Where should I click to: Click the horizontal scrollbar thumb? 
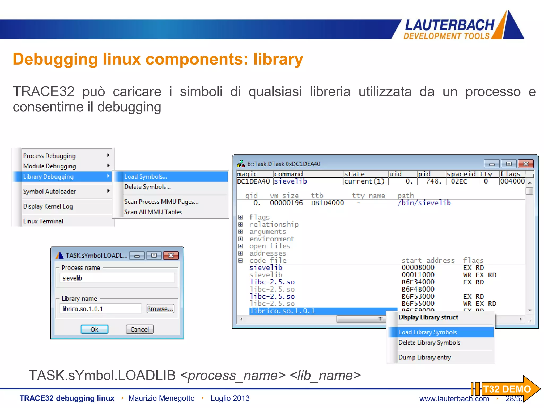click(361, 319)
